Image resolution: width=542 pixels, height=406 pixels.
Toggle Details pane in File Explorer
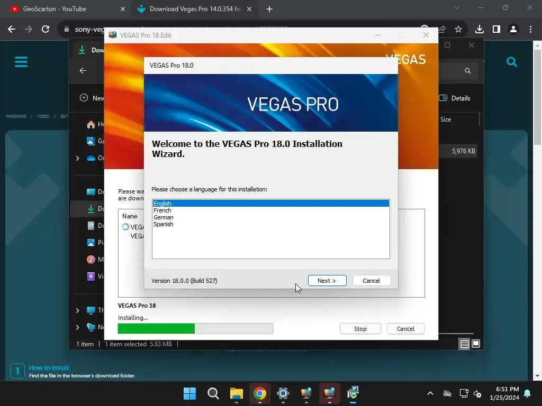click(455, 98)
